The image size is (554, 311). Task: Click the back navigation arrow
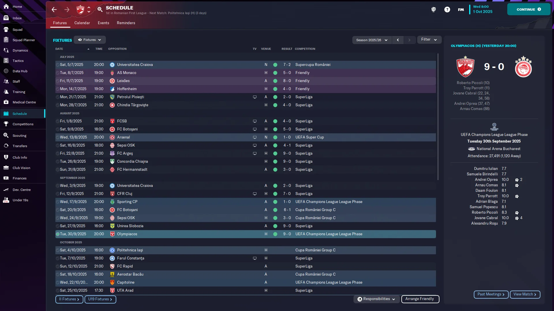point(54,10)
